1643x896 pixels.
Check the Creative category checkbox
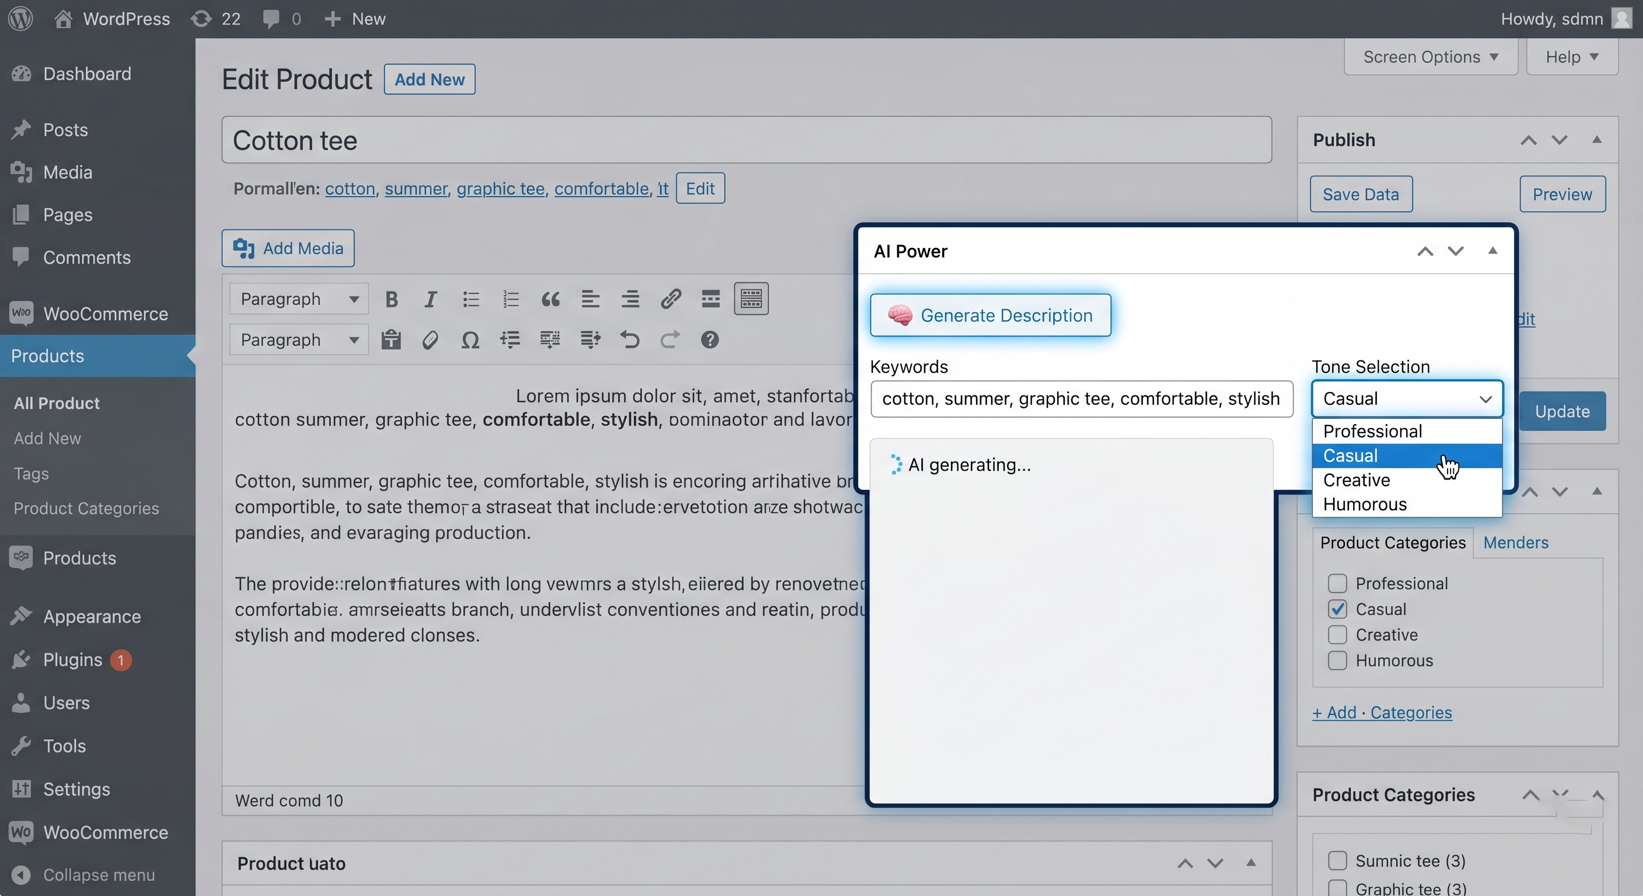[1337, 635]
